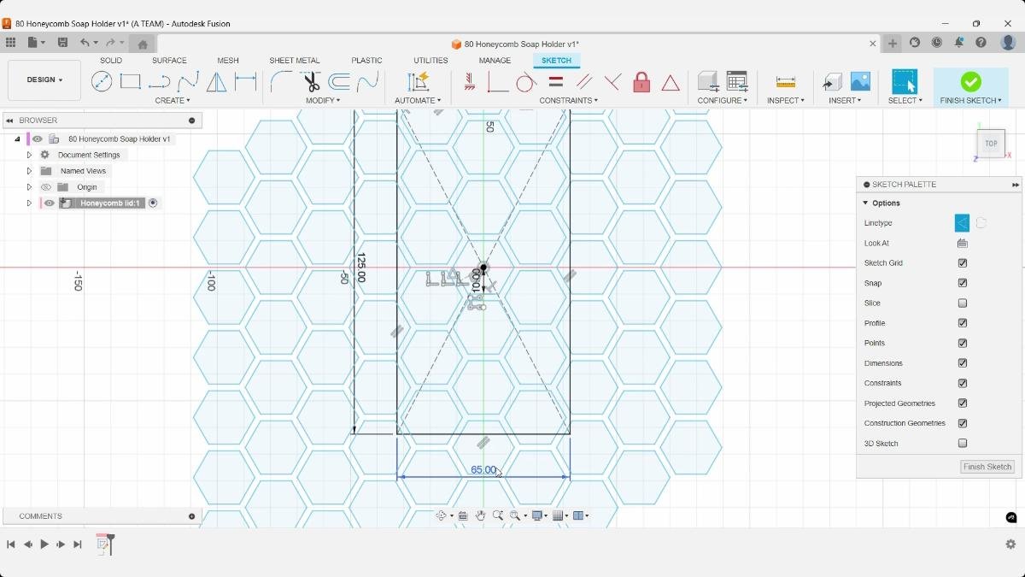Switch to the SURFACE tab
The width and height of the screenshot is (1025, 577).
[169, 61]
